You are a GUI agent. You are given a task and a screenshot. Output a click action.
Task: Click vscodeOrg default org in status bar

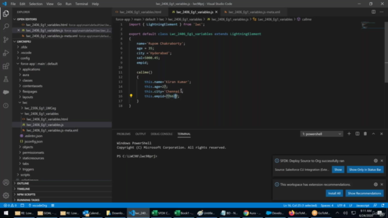38,205
